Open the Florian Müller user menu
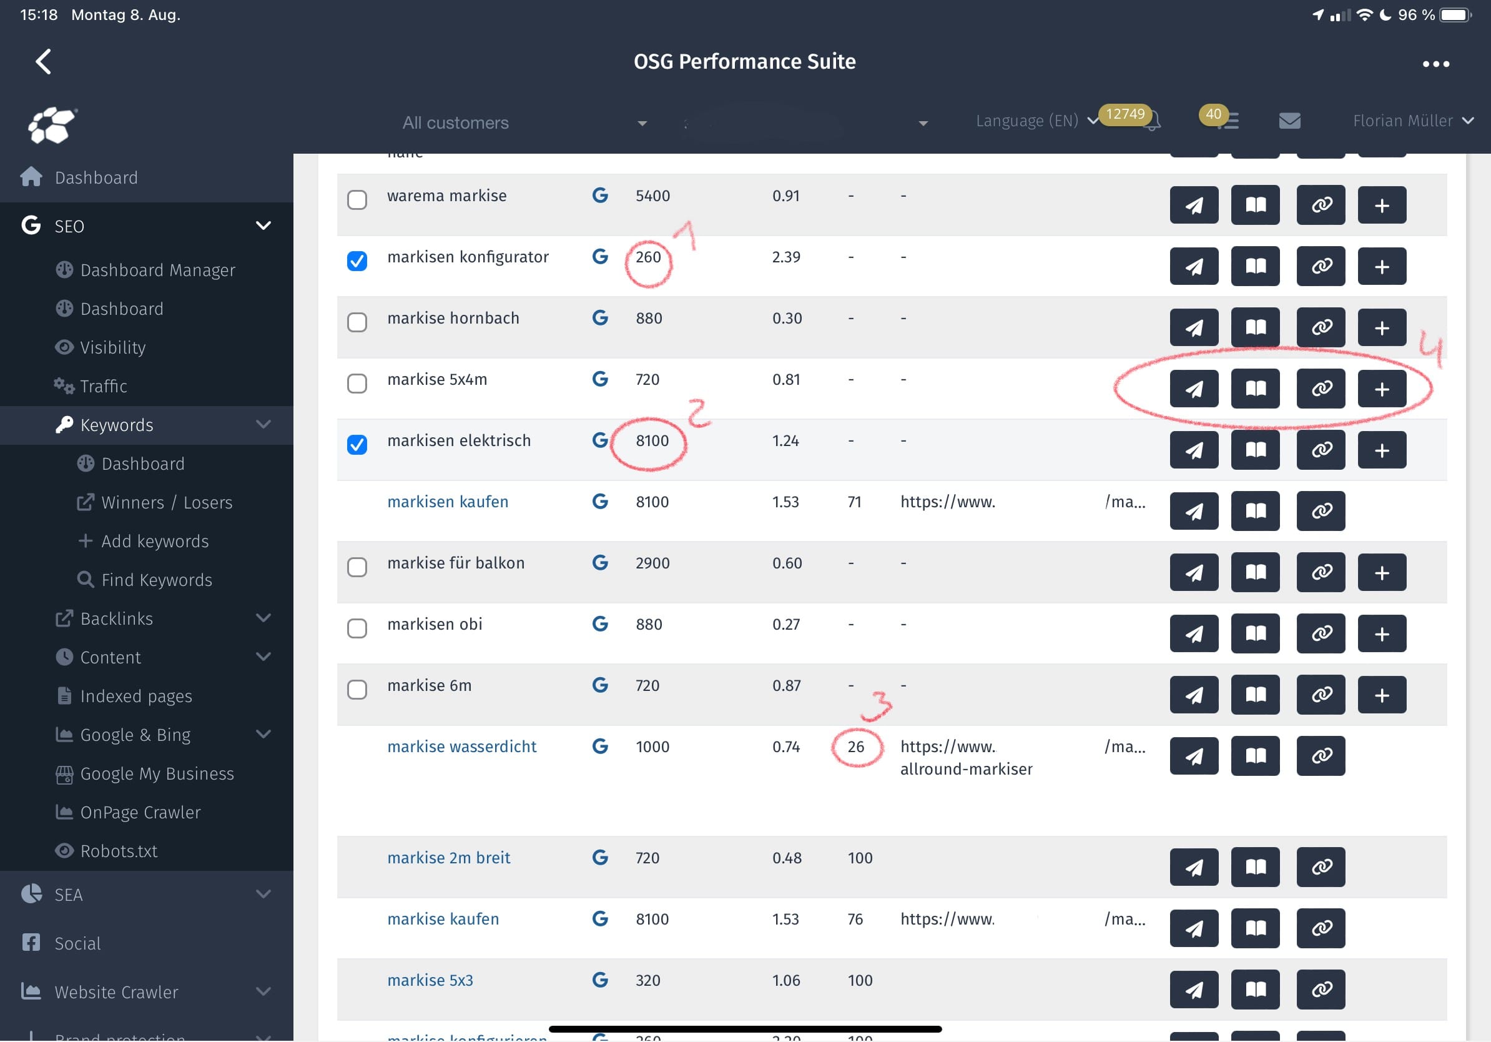Viewport: 1491px width, 1042px height. point(1412,121)
